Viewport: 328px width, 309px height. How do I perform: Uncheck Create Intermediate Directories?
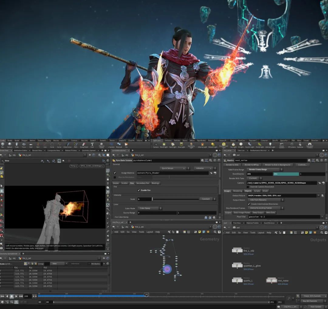click(x=249, y=204)
